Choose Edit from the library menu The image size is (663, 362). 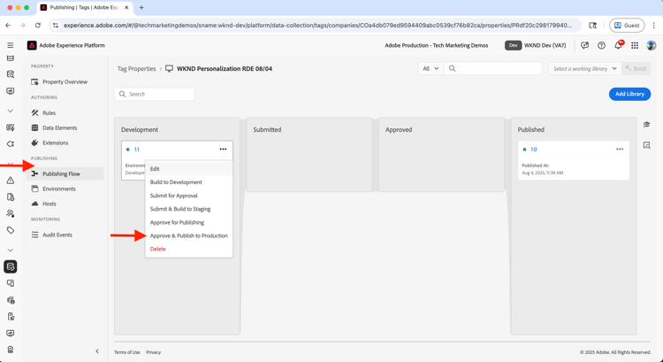(188, 168)
